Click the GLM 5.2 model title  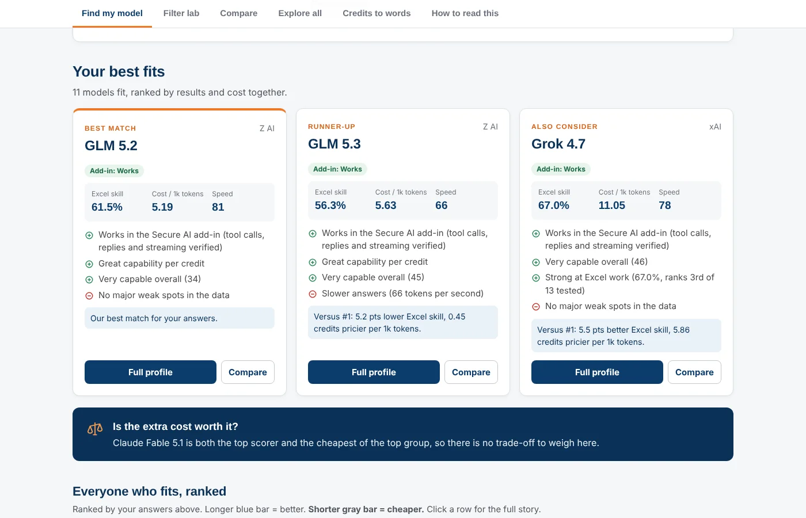click(111, 146)
